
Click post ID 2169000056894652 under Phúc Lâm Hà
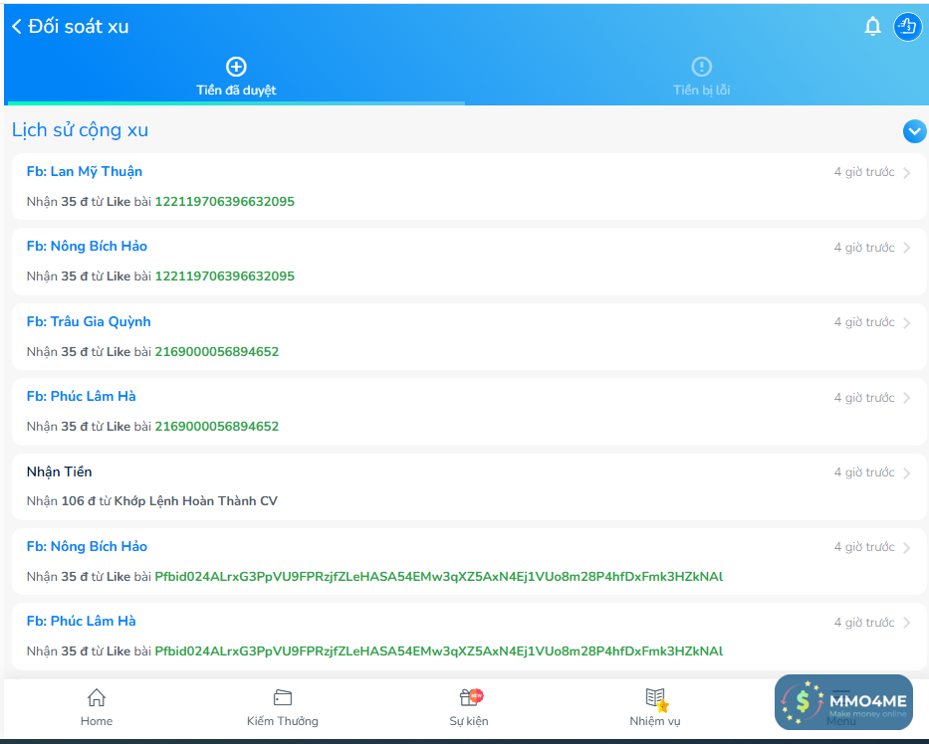(x=216, y=427)
